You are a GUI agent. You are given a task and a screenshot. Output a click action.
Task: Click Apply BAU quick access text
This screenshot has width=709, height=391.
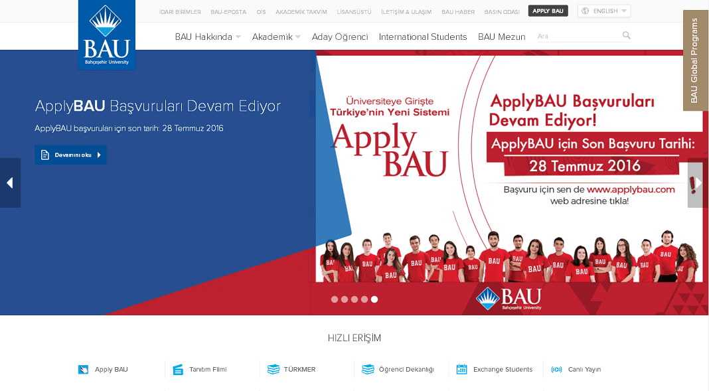coord(112,369)
